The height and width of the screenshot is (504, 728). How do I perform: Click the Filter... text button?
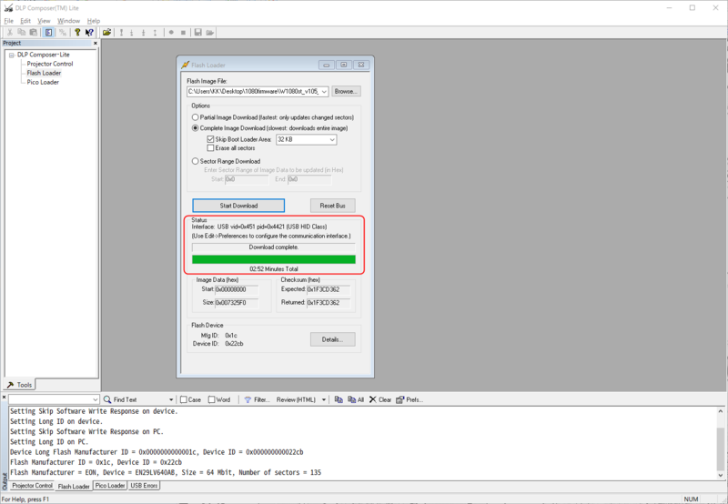pos(261,399)
